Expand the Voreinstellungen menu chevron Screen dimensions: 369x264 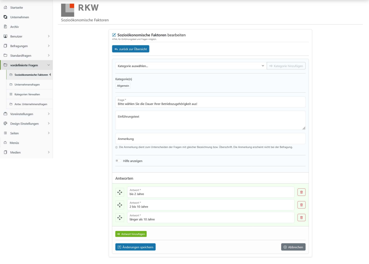tap(49, 114)
